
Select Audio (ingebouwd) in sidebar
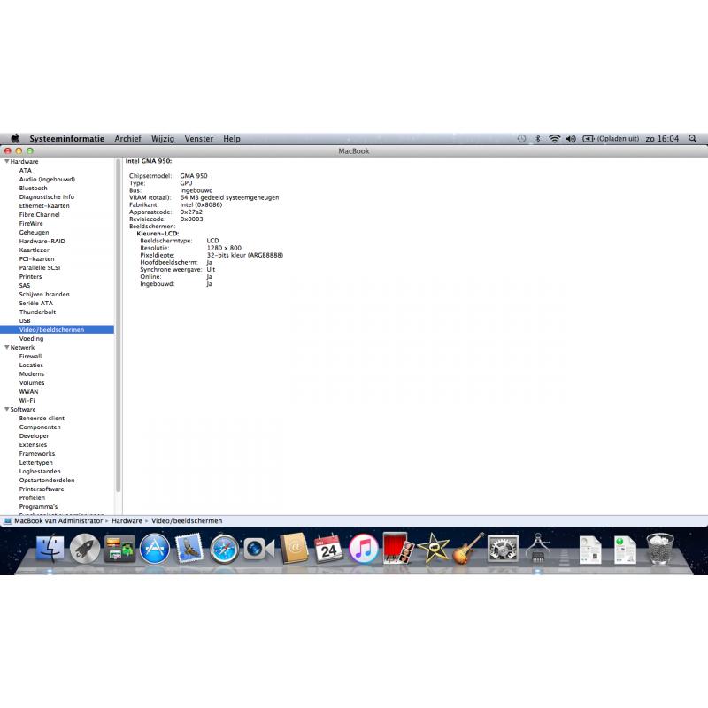47,180
